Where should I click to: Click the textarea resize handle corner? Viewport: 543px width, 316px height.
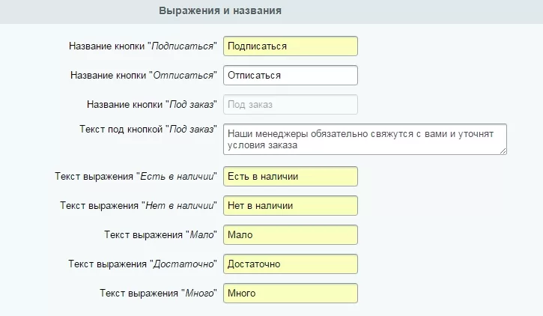click(x=503, y=151)
